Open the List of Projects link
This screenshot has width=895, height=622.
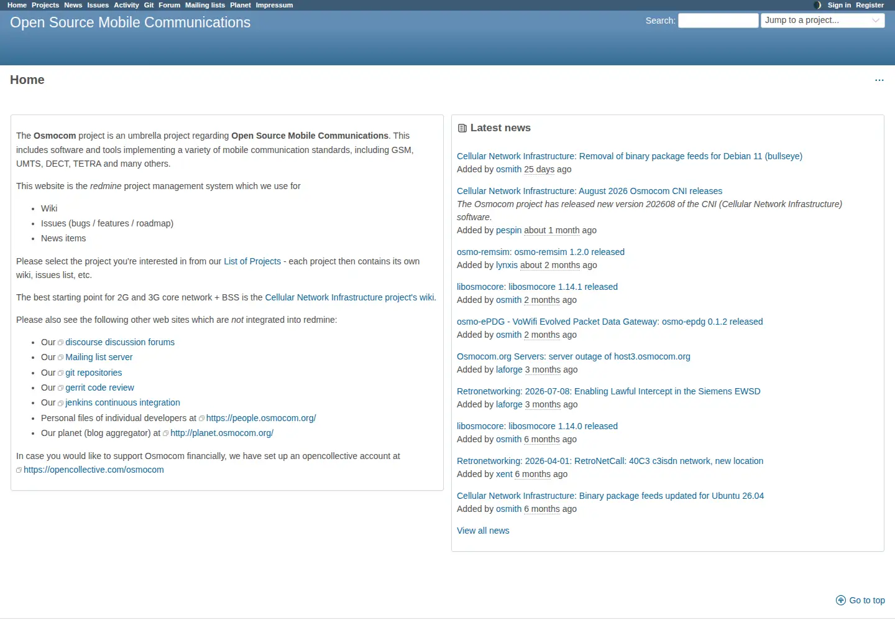click(x=252, y=261)
